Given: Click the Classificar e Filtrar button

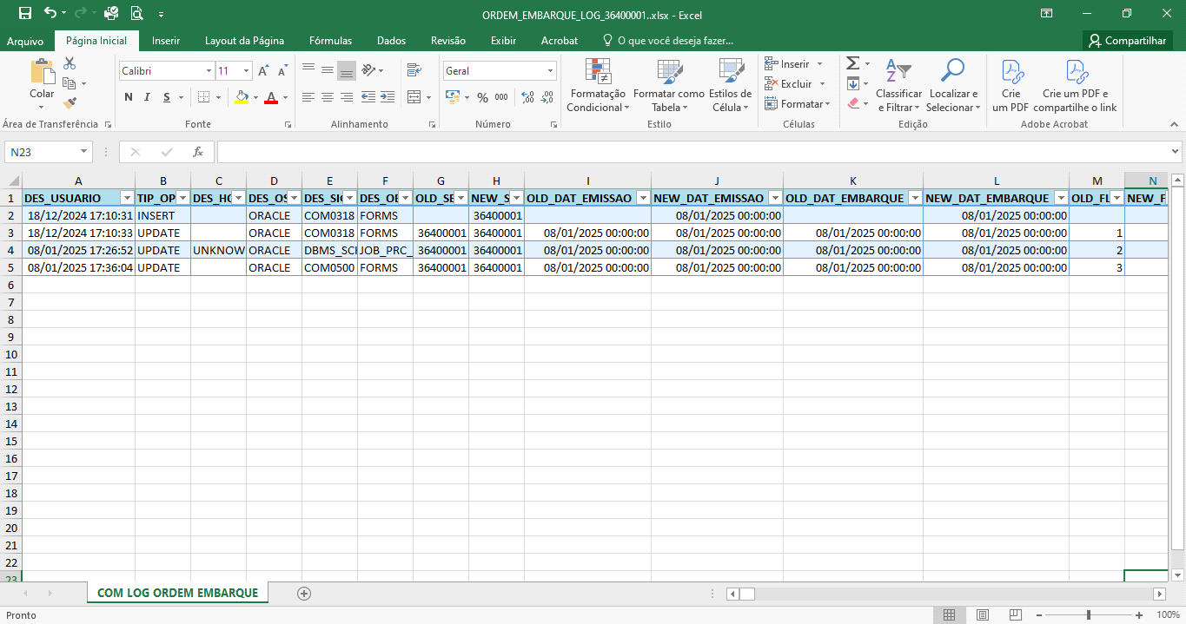Looking at the screenshot, I should (899, 85).
